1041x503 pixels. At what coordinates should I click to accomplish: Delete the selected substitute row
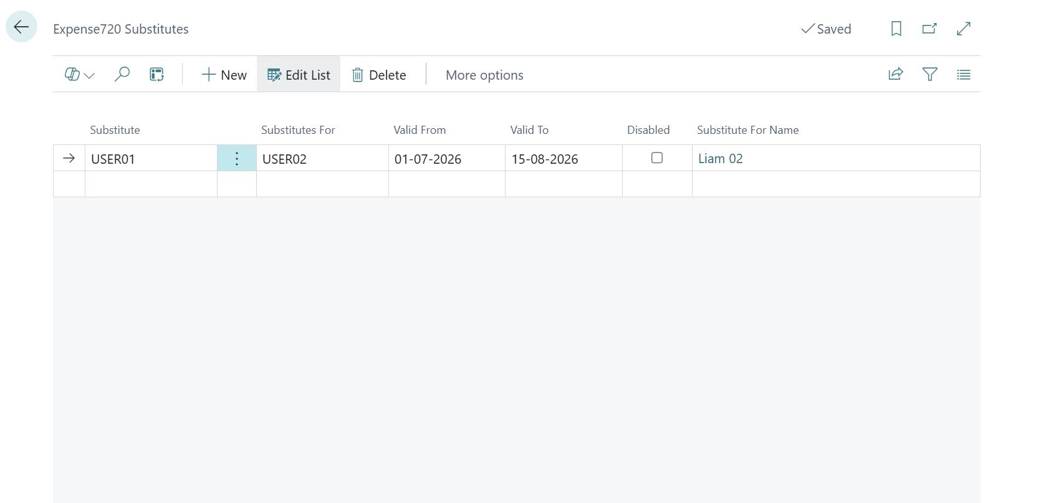[379, 75]
